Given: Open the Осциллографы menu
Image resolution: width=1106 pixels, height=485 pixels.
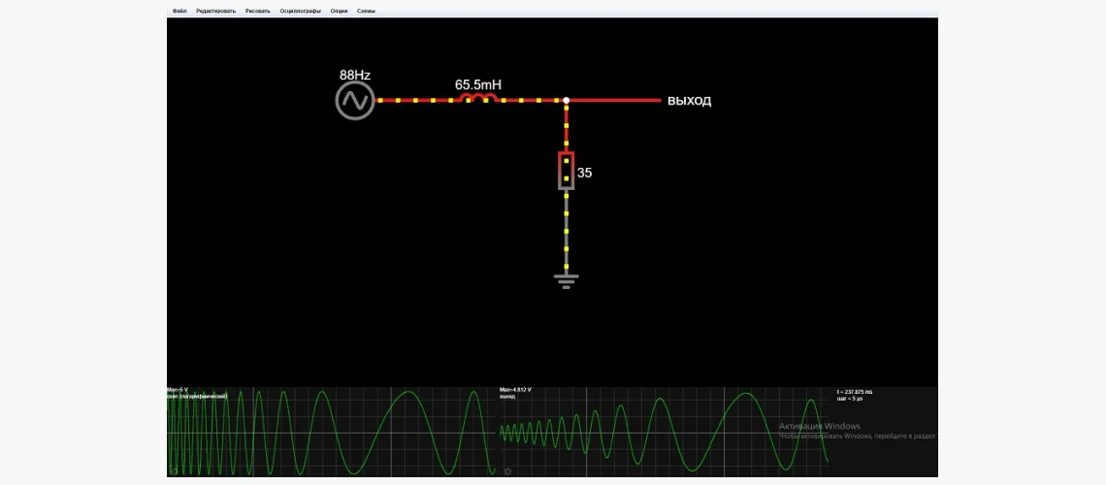Looking at the screenshot, I should click(300, 11).
